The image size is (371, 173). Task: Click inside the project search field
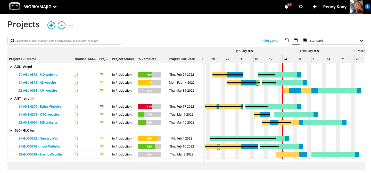pyautogui.click(x=64, y=40)
